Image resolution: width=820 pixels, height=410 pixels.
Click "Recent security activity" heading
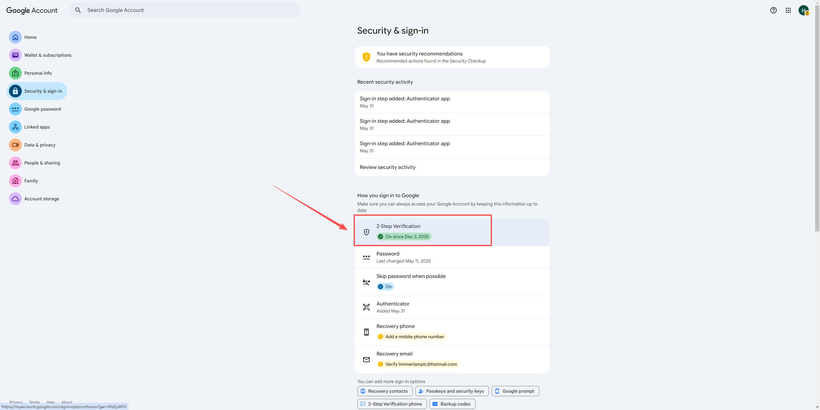click(385, 82)
